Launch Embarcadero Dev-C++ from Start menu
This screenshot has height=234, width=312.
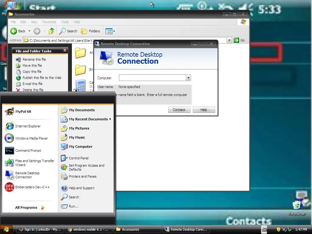(x=27, y=187)
